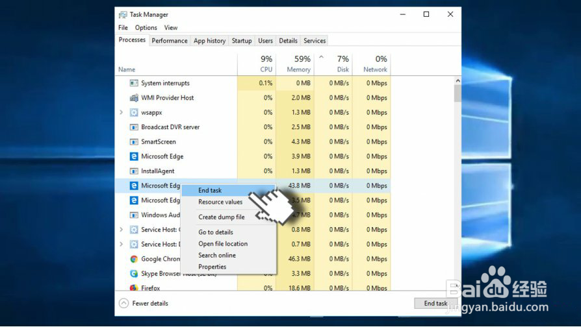Click the 43.8 MB memory cell
The width and height of the screenshot is (581, 327).
[x=300, y=186]
